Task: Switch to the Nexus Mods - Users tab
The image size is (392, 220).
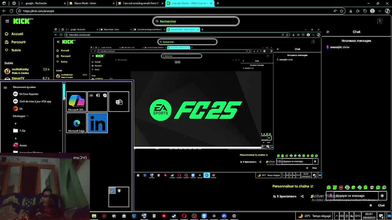Action: [91, 3]
